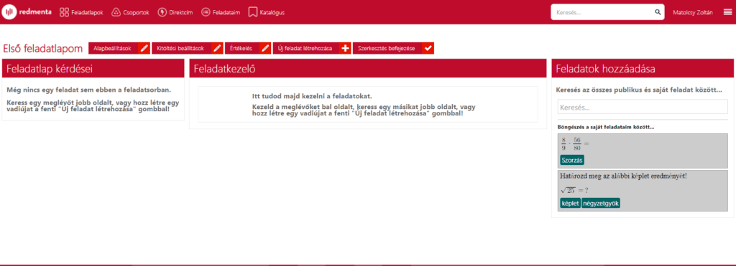Click 'Még nincs egy feladat sem' message
This screenshot has height=266, width=736.
89,90
